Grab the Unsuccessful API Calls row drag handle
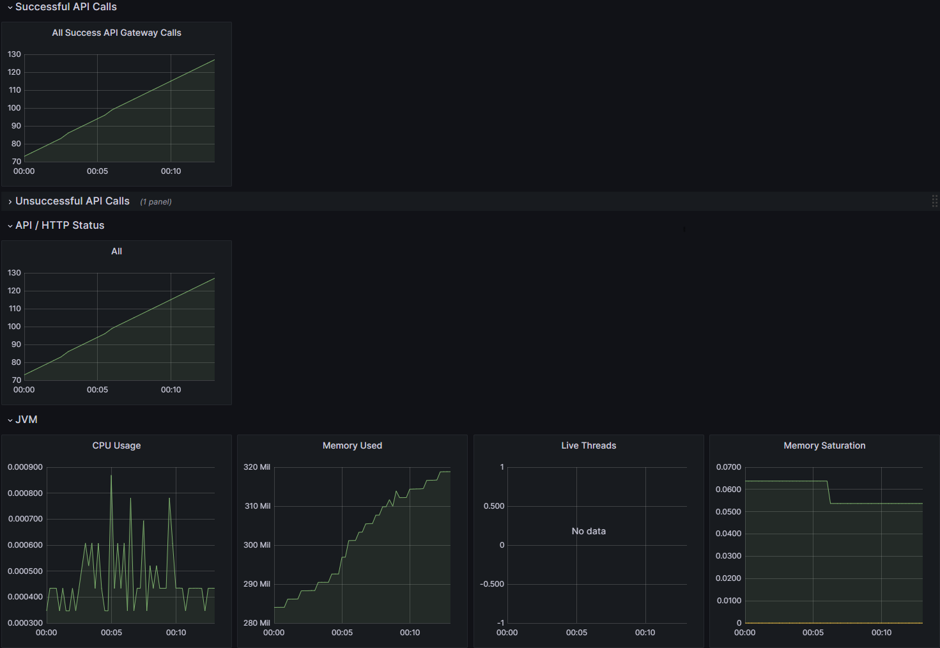940x648 pixels. [x=934, y=201]
